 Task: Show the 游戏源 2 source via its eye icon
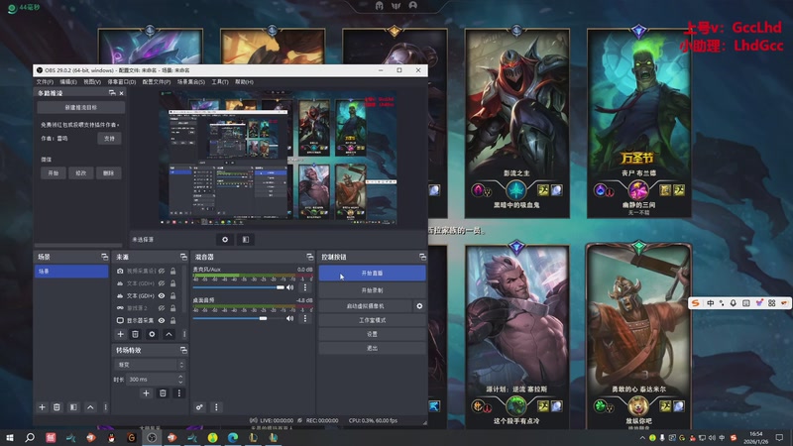click(162, 308)
